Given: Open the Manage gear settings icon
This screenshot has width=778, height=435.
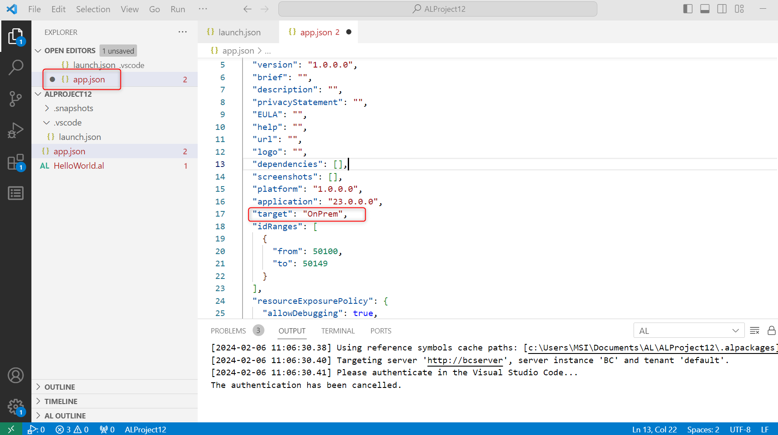Looking at the screenshot, I should click(16, 407).
